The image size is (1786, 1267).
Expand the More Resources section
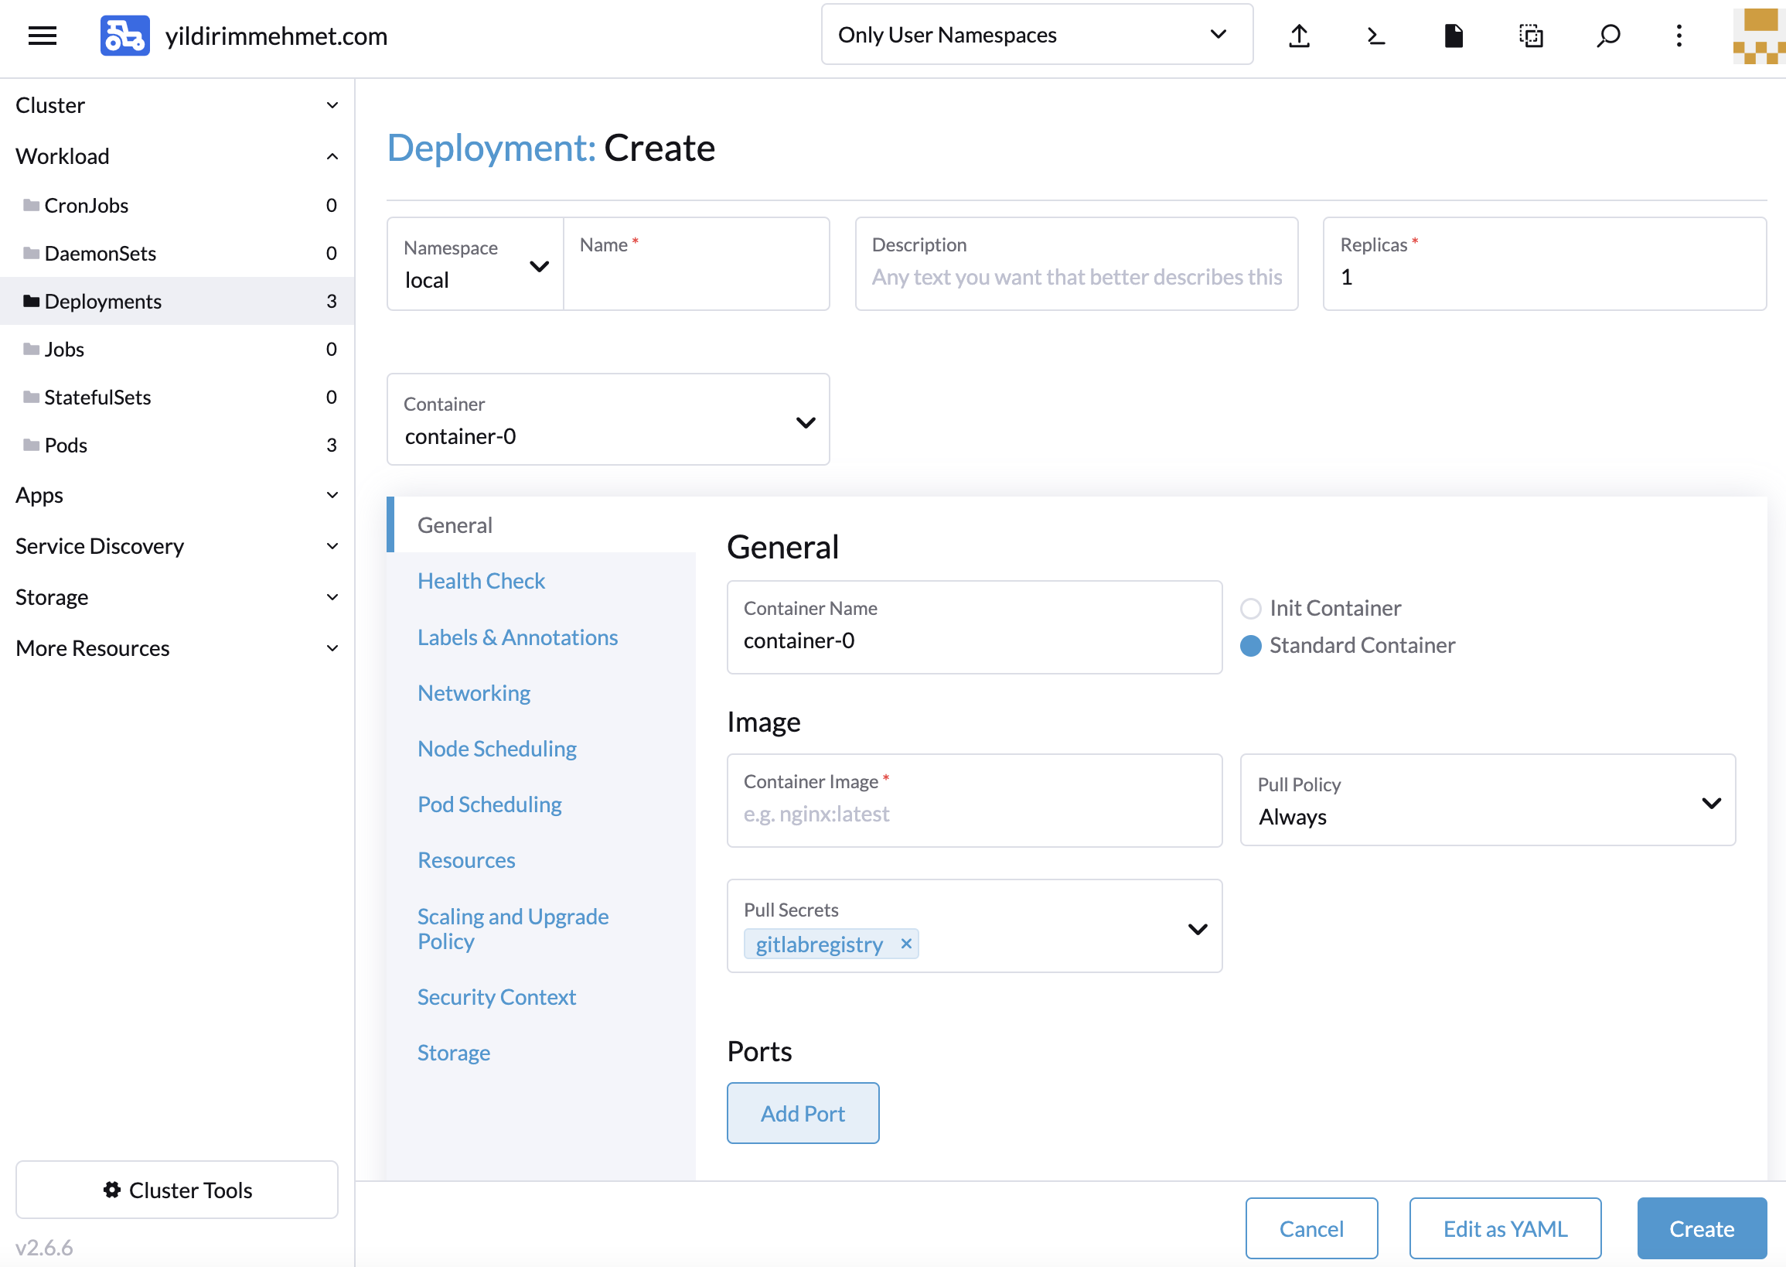click(x=176, y=647)
